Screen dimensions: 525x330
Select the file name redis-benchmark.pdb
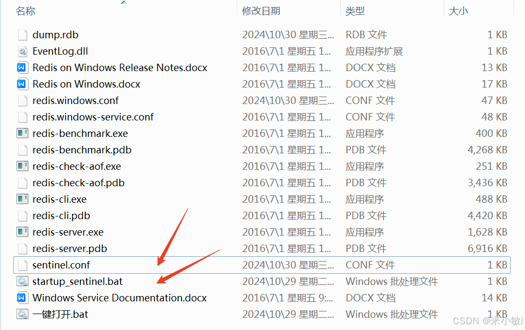82,150
